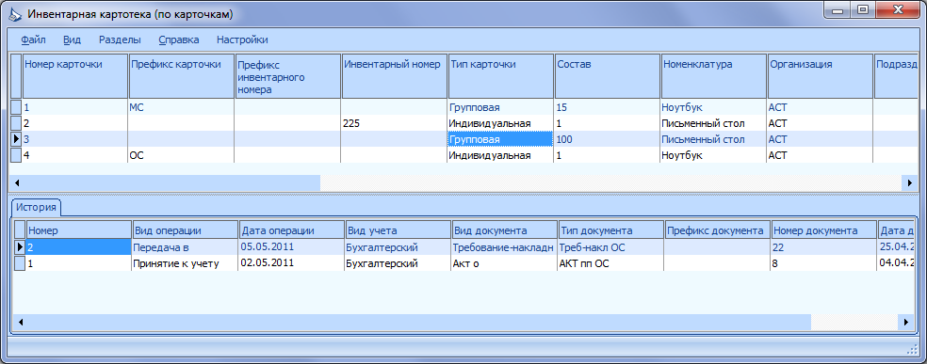This screenshot has height=364, width=927.
Task: Select 'Передача в' operation cell
Action: tap(185, 247)
